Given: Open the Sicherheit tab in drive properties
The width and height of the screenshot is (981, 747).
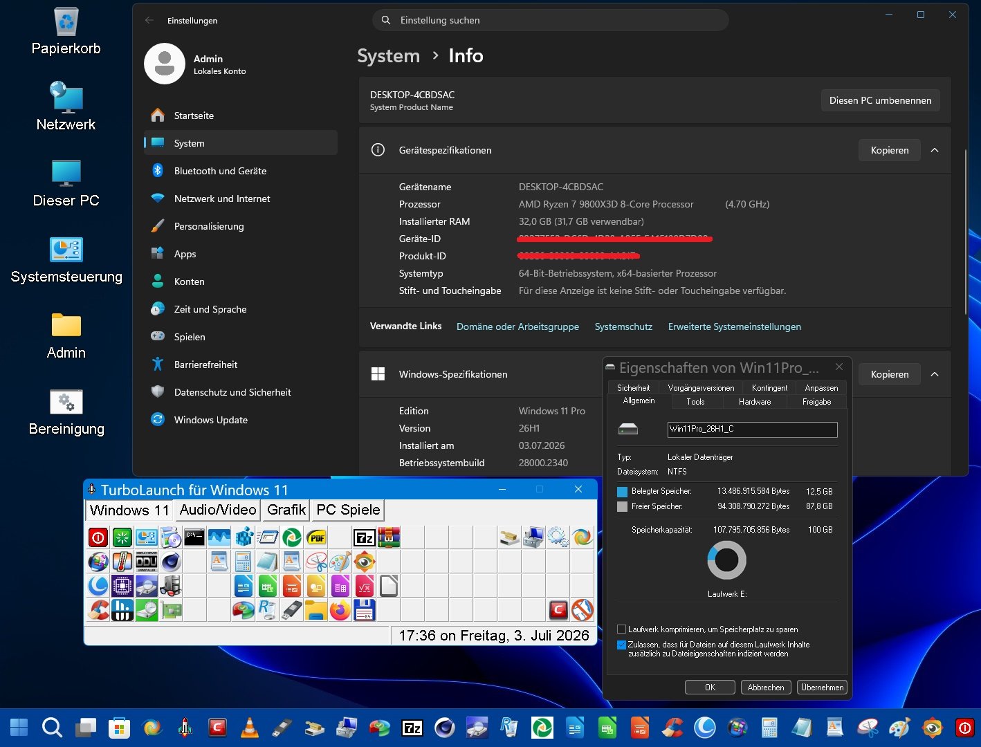Looking at the screenshot, I should pyautogui.click(x=633, y=388).
